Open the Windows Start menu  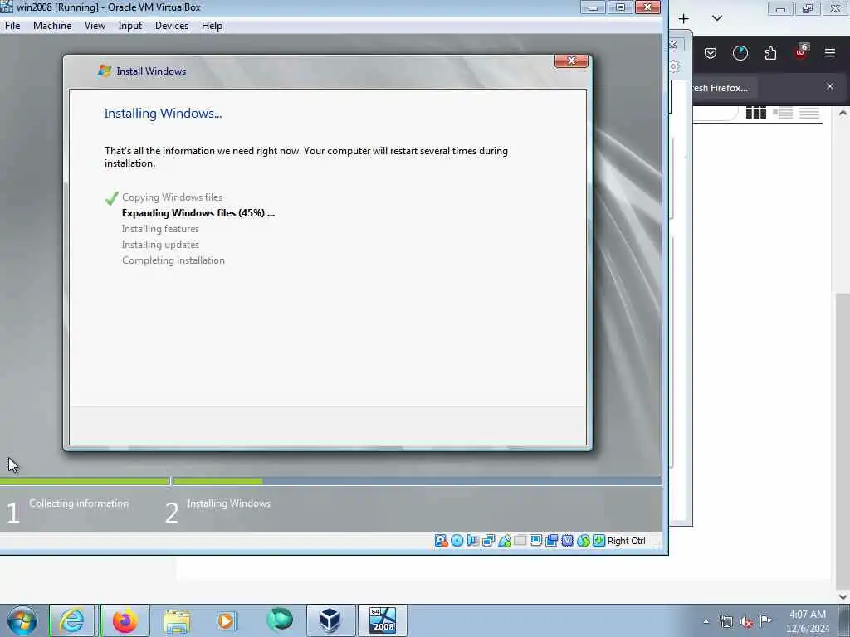(x=22, y=620)
